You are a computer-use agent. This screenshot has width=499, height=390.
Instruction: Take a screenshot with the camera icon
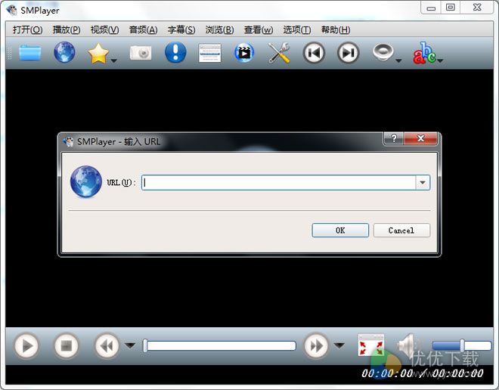pos(141,53)
